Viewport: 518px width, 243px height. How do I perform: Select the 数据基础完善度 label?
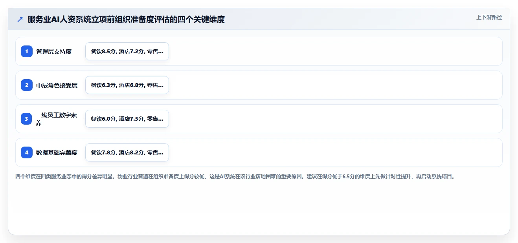pos(57,152)
